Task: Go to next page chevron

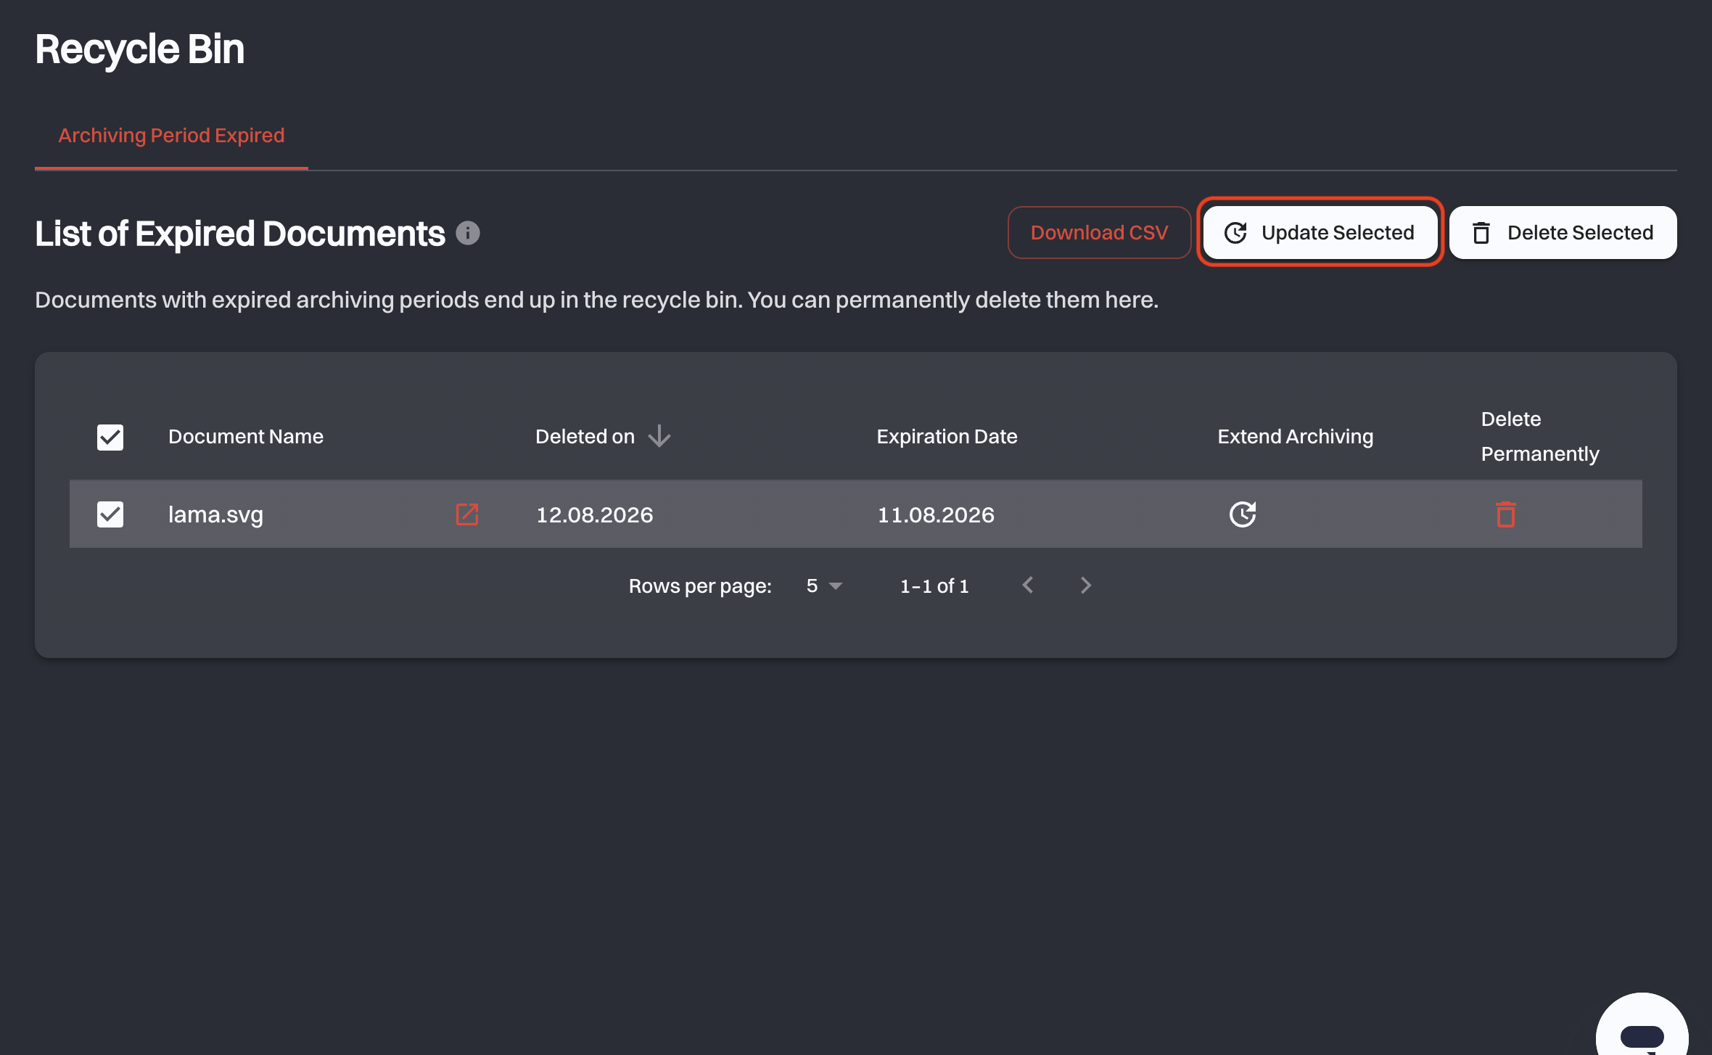Action: click(x=1085, y=586)
